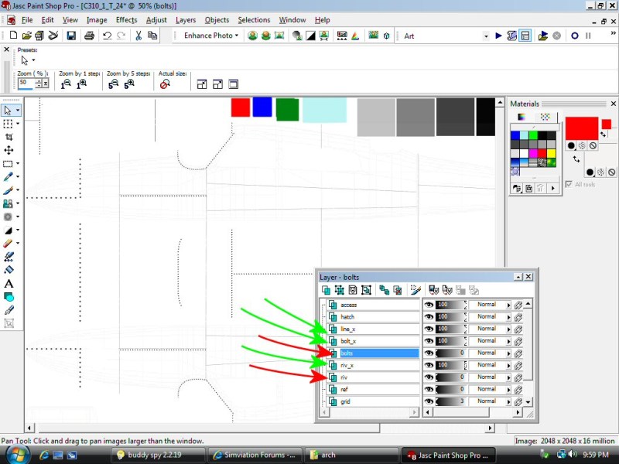Click the Print icon in toolbar
Image resolution: width=619 pixels, height=464 pixels.
[89, 36]
